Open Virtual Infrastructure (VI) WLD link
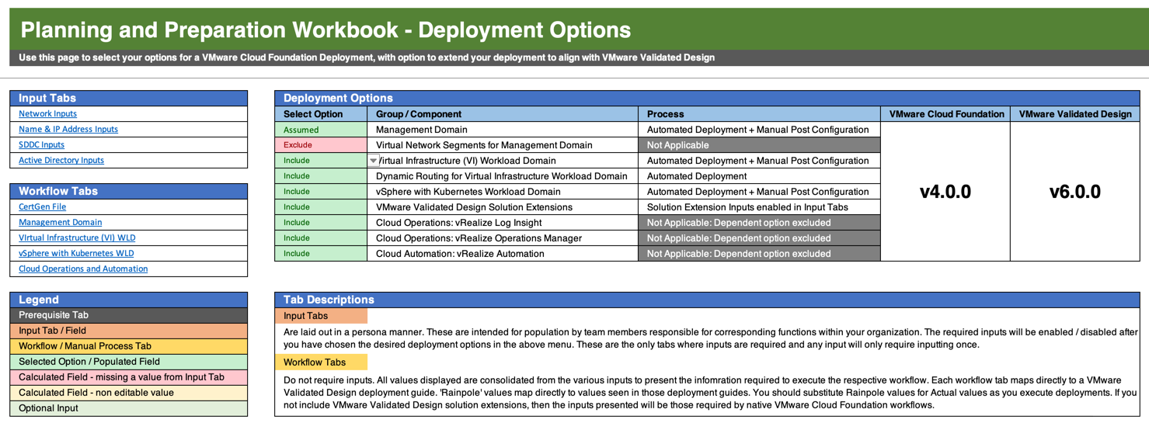Image resolution: width=1149 pixels, height=437 pixels. [x=77, y=238]
